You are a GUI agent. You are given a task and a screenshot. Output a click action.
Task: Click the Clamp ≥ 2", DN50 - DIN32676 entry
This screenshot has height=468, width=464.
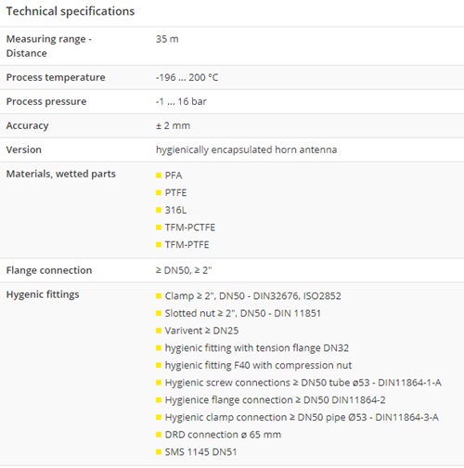click(x=252, y=296)
